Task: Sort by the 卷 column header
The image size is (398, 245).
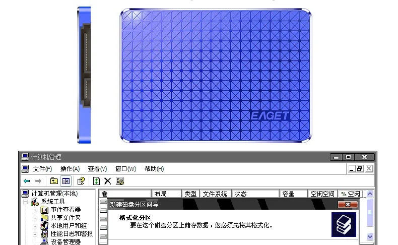Action: click(125, 194)
